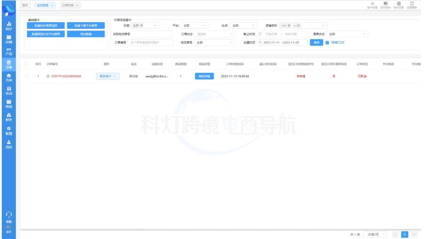The image size is (425, 239).
Task: Toggle the 隐藏日志 checkbox
Action: click(327, 43)
